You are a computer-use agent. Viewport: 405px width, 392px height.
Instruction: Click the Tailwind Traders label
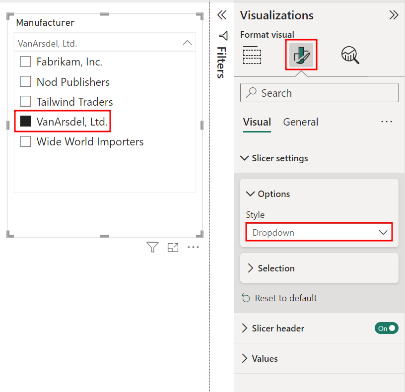tap(74, 102)
